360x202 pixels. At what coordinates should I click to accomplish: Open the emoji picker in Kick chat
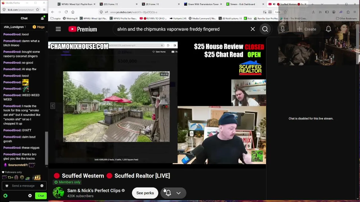coord(42,186)
